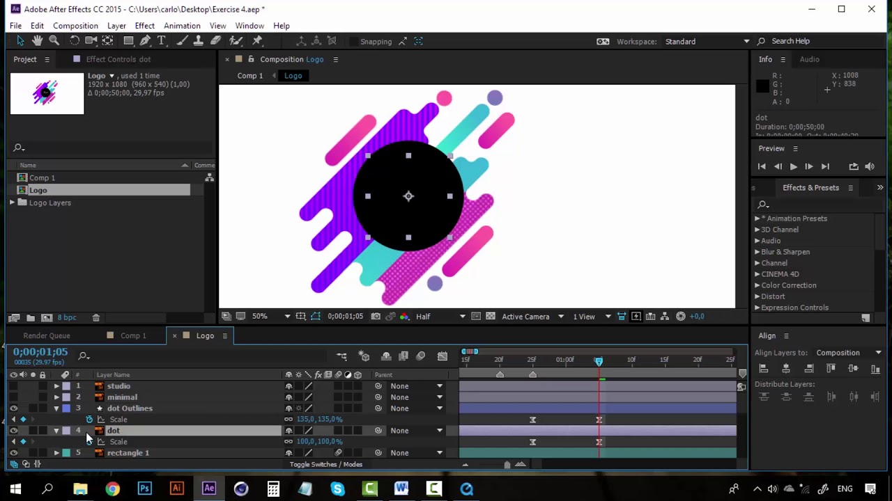Screen dimensions: 892x501
Task: Open the Composition menu
Action: tap(75, 26)
